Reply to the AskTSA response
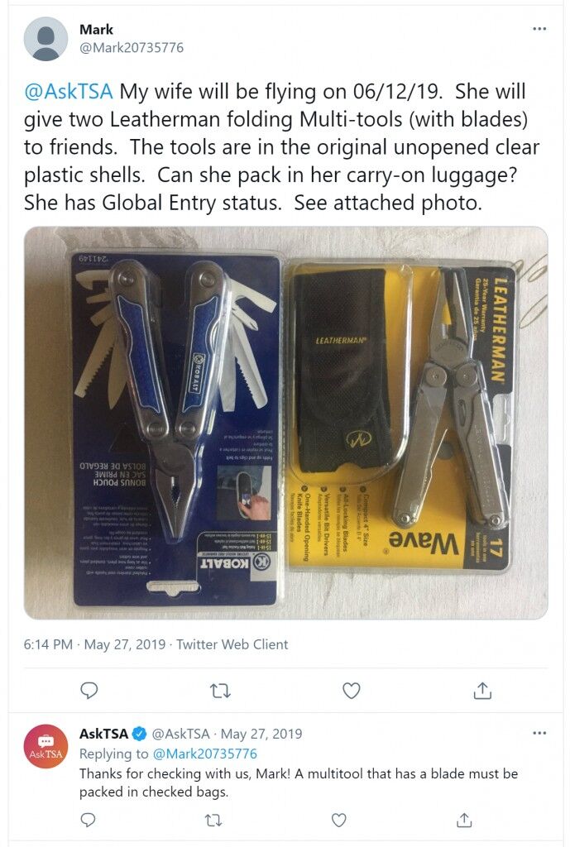The width and height of the screenshot is (570, 847). coord(88,820)
